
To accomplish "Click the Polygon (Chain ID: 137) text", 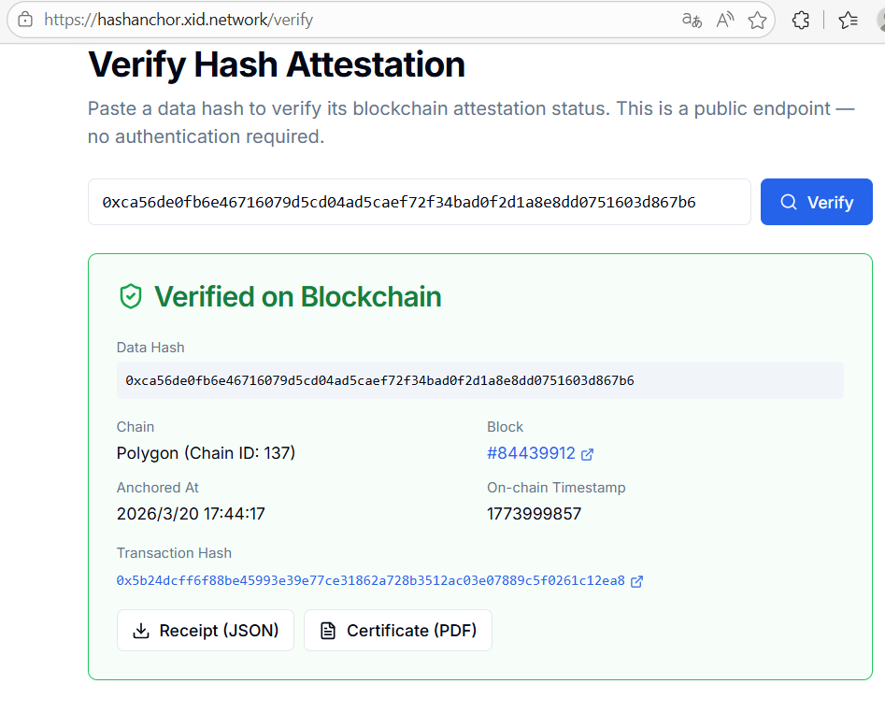I will 206,453.
